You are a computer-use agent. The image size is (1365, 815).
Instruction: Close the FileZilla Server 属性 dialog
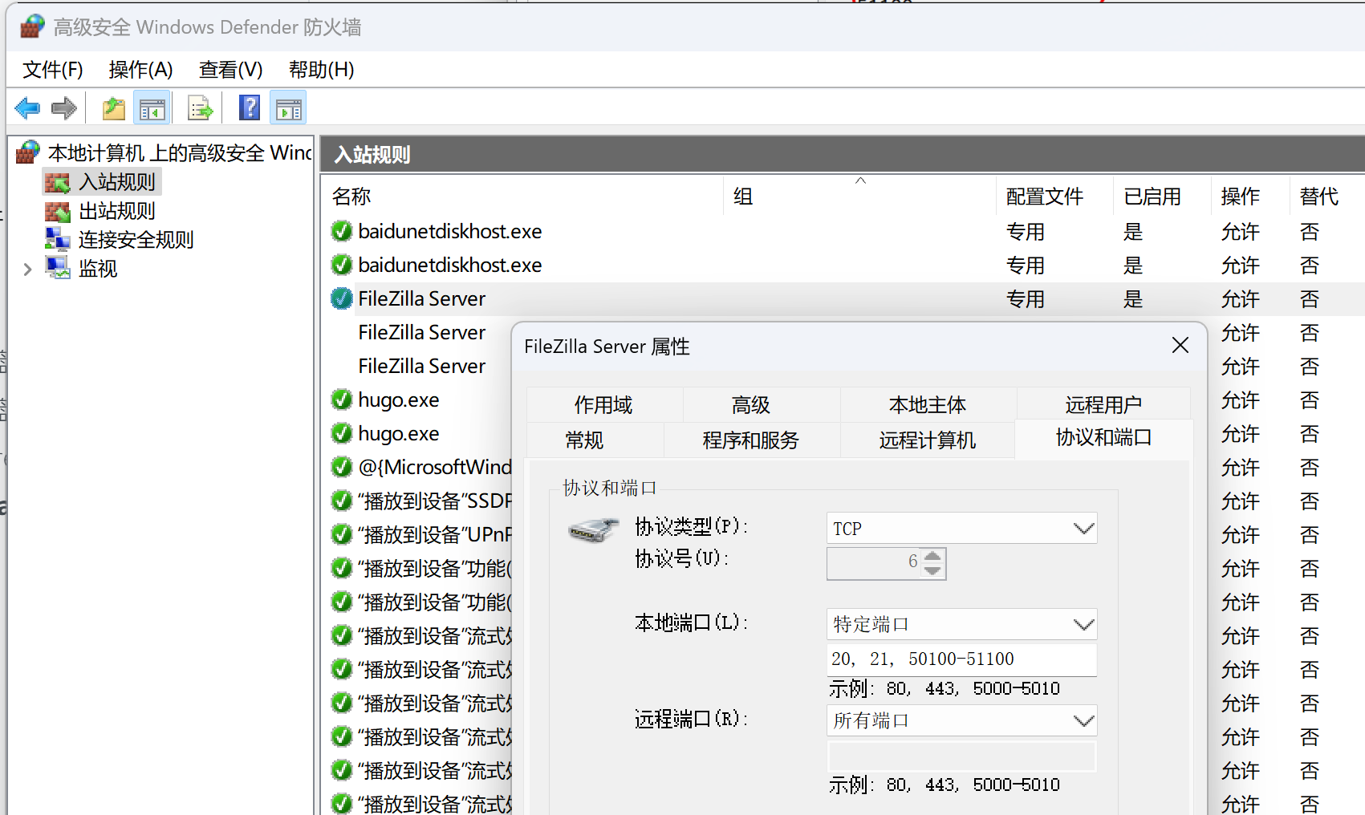(x=1180, y=346)
